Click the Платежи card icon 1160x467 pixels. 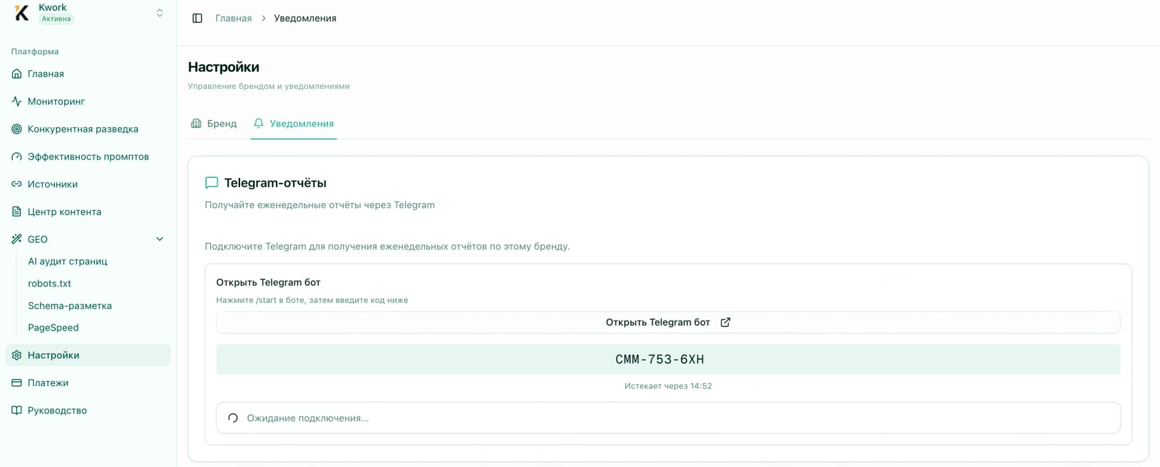(17, 383)
